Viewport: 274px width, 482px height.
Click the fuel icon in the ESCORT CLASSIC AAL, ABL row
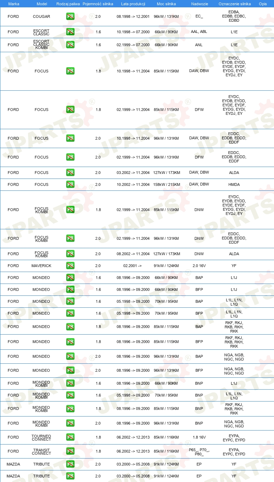point(70,32)
